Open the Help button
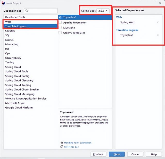165x159 pixels. tap(154, 154)
